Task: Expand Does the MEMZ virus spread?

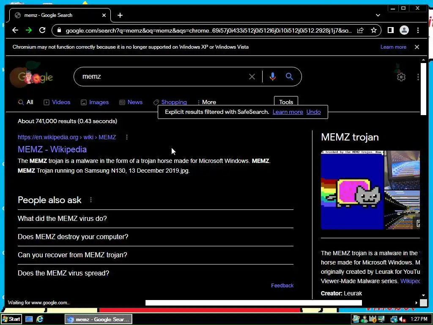Action: pos(156,273)
